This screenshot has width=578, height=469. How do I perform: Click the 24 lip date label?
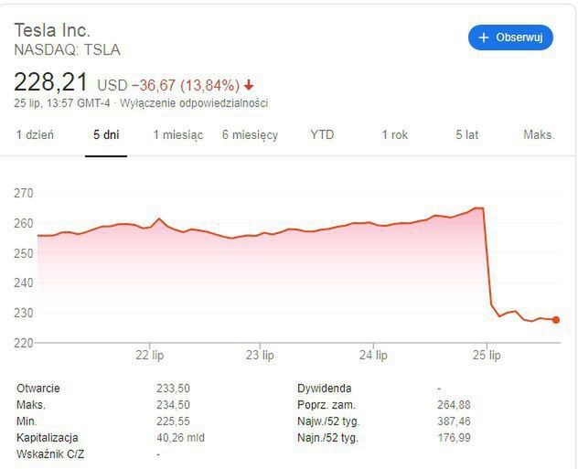click(x=372, y=354)
